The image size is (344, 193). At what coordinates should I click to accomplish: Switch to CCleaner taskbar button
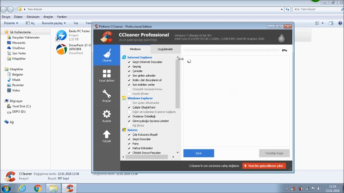pos(69,188)
